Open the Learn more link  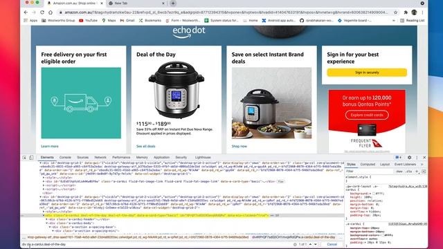50,146
